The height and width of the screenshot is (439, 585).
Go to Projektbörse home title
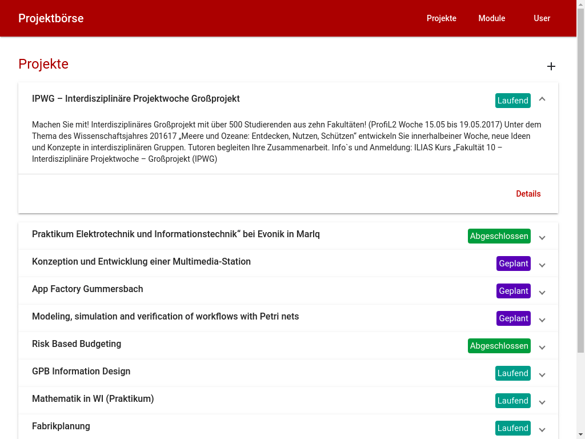click(51, 18)
